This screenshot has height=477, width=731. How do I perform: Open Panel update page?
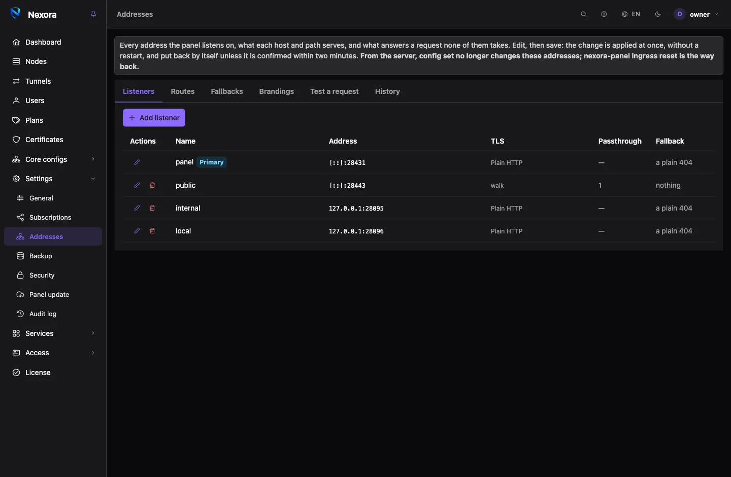[53, 294]
